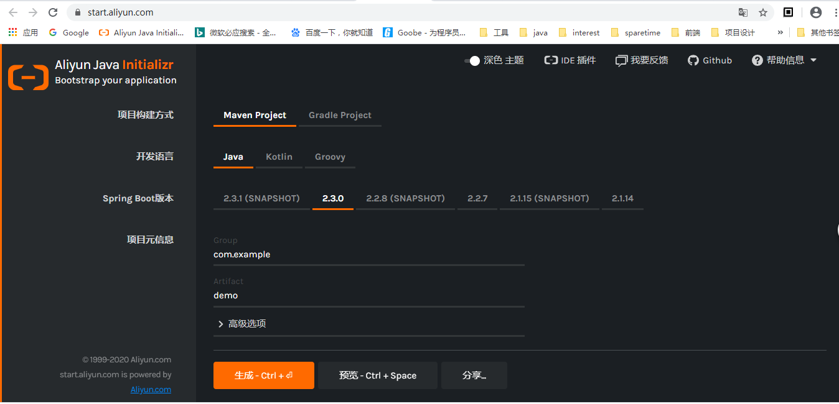The height and width of the screenshot is (404, 839).
Task: Select Spring Boot 2.3.1 (SNAPSHOT)
Action: tap(261, 198)
